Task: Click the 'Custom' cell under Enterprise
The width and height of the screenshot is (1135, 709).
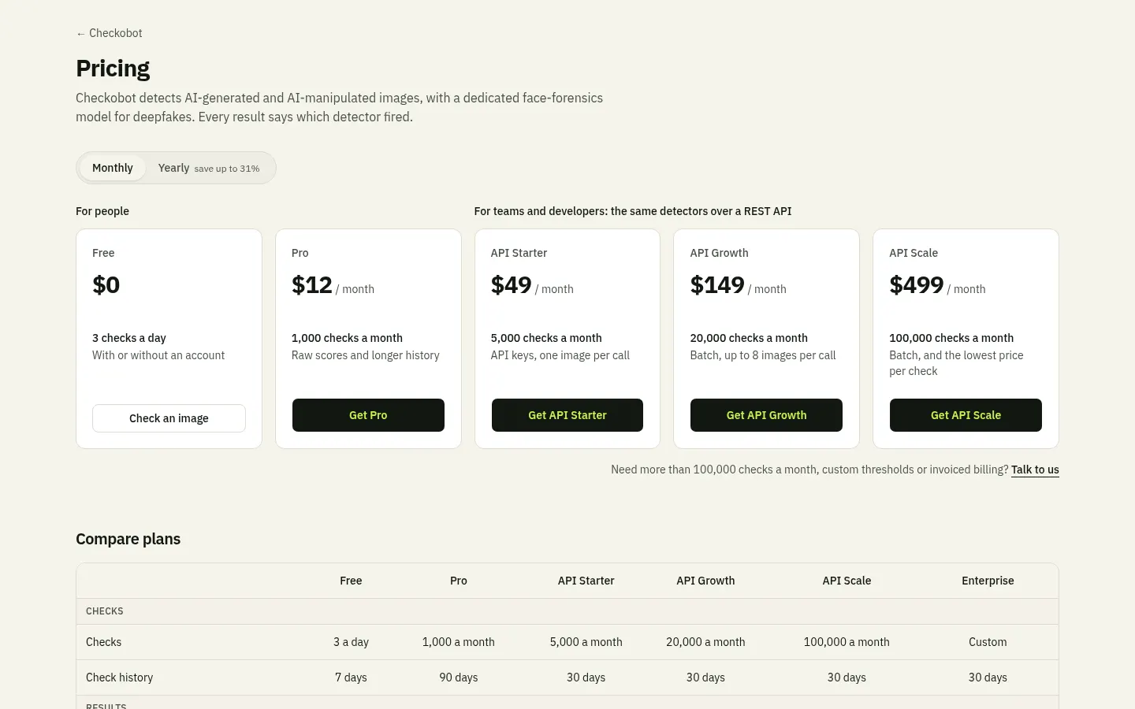Action: (x=988, y=642)
